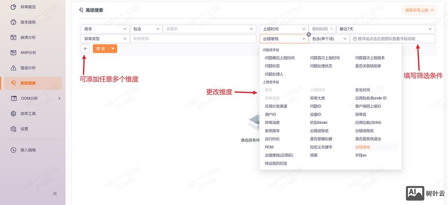The height and width of the screenshot is (205, 448).
Task: Select 自定义关键字 option
Action: (x=321, y=147)
